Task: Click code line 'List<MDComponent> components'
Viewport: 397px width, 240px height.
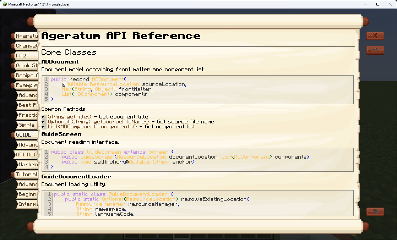Action: 104,94
